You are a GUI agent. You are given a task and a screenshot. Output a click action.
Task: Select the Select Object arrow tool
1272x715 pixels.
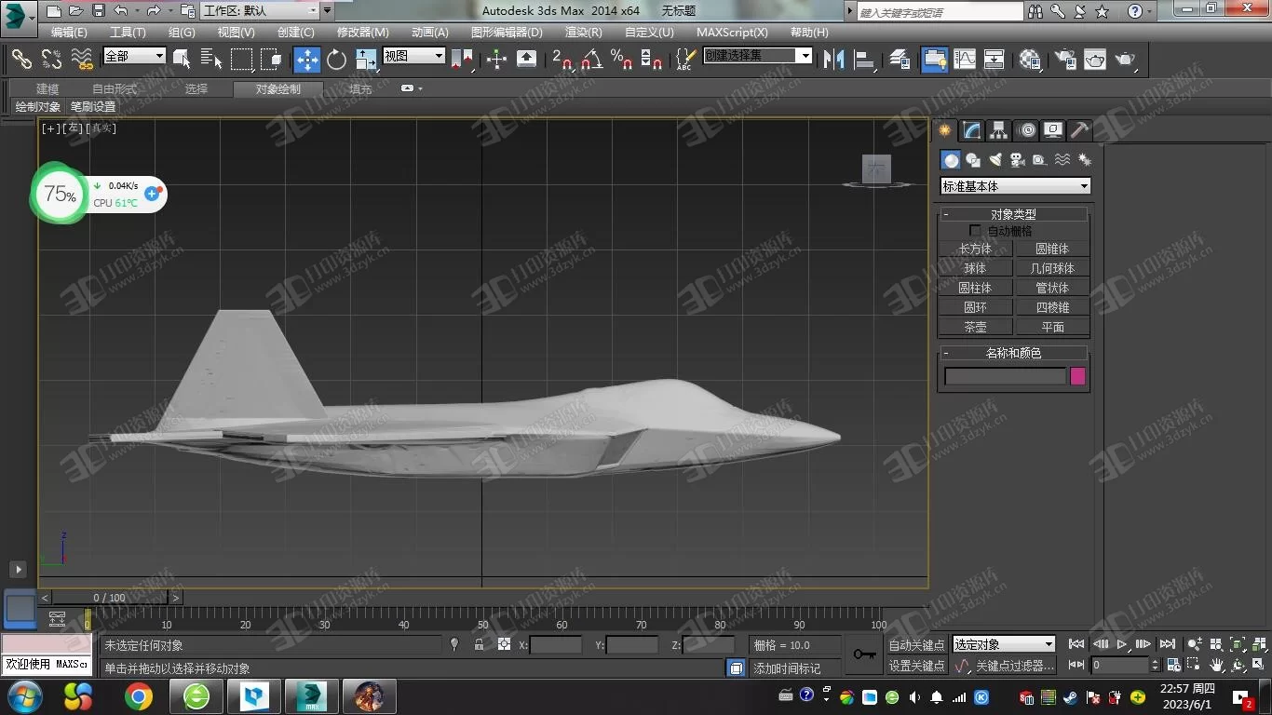click(183, 59)
